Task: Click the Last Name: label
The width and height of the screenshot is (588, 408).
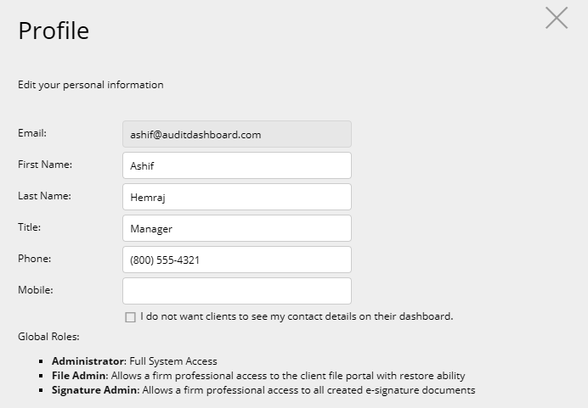Action: [45, 196]
